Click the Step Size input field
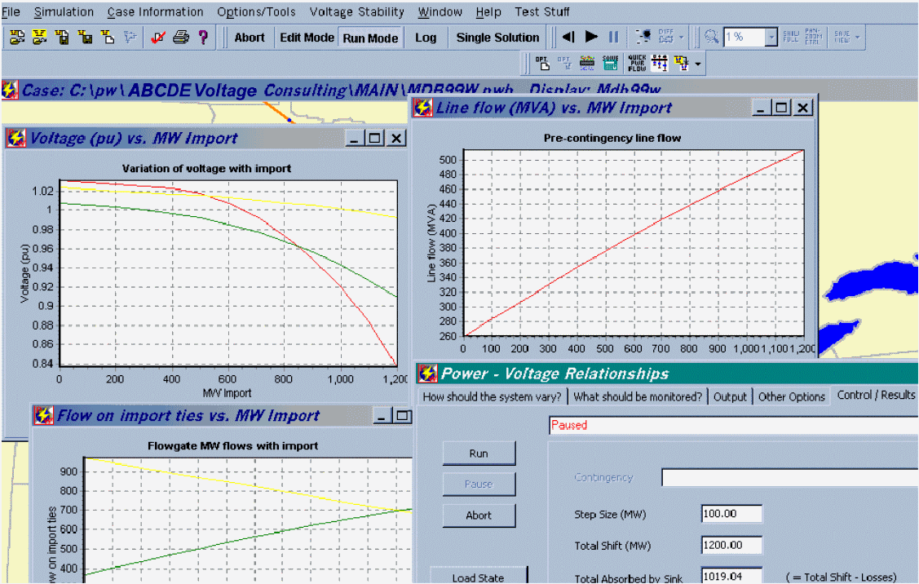 tap(731, 513)
